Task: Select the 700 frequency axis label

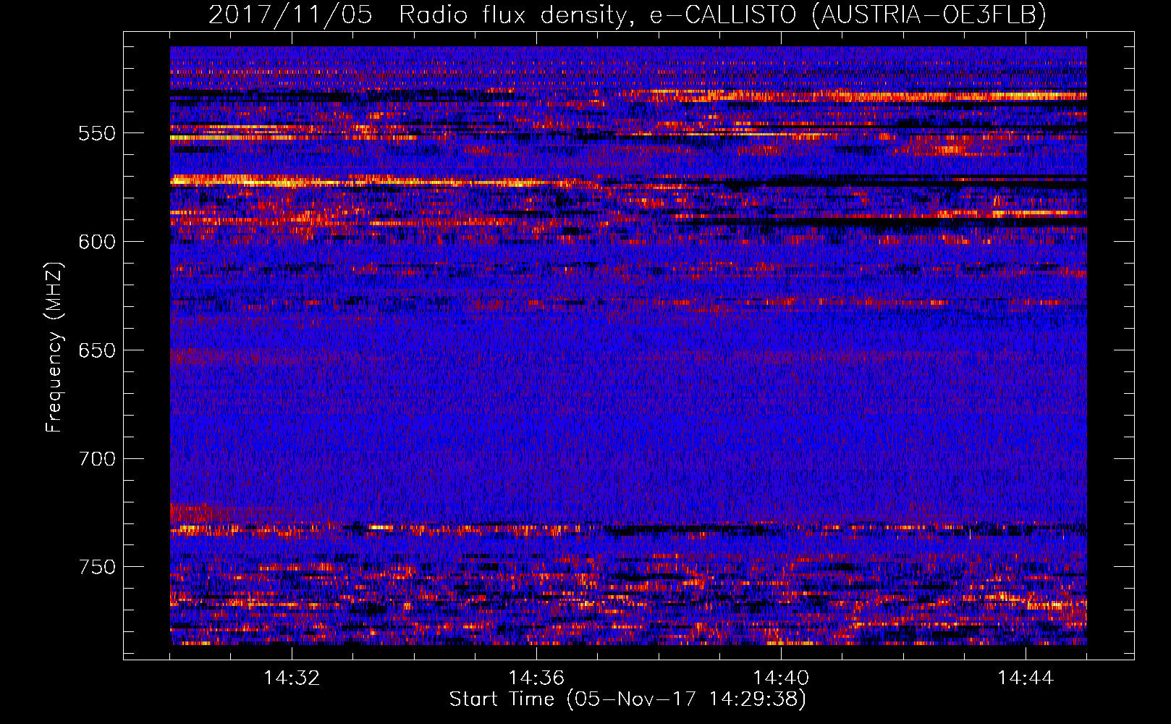Action: coord(97,459)
